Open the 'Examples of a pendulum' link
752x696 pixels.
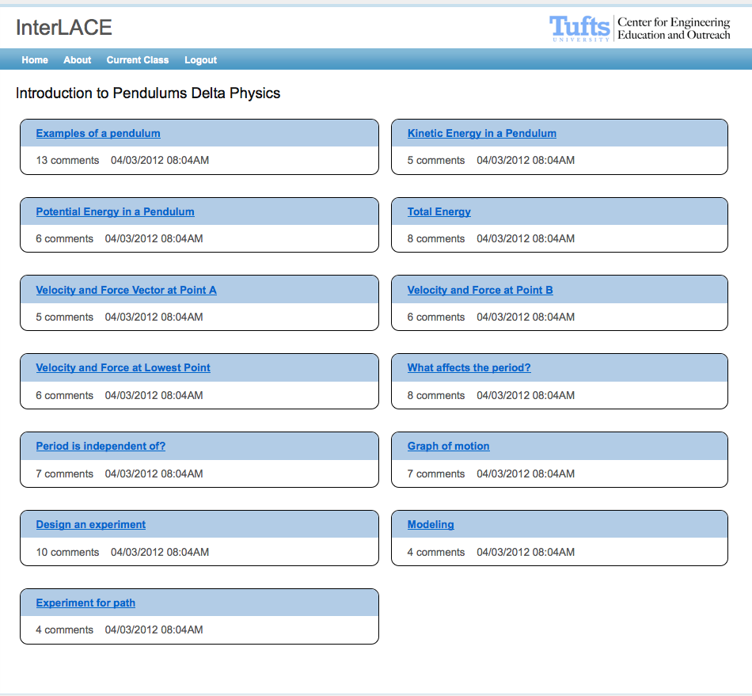tap(98, 133)
